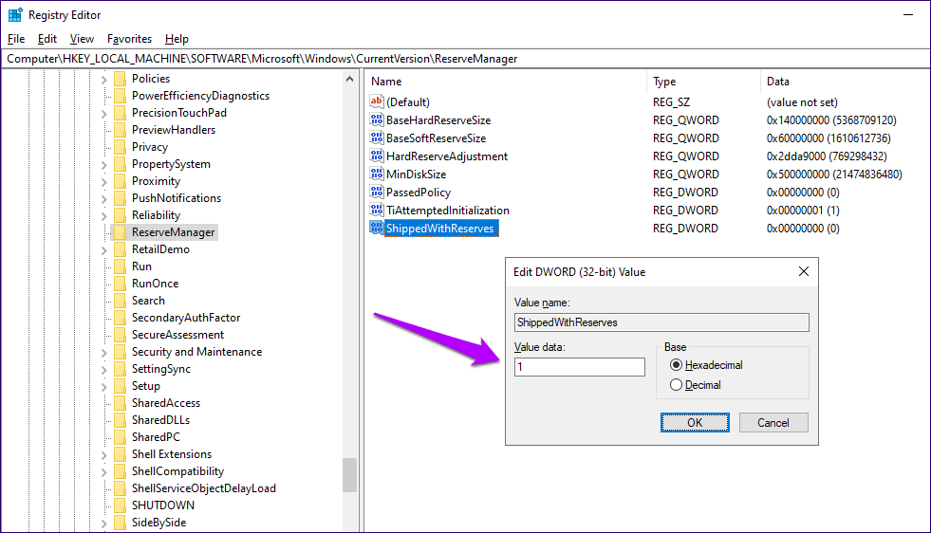Image resolution: width=931 pixels, height=533 pixels.
Task: Click the ShippedWithReserves value icon
Action: 377,228
